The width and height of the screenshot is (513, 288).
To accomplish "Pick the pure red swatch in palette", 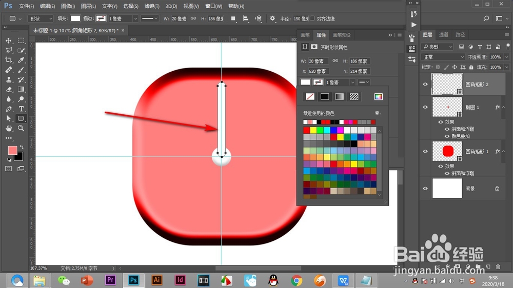I will tap(307, 130).
